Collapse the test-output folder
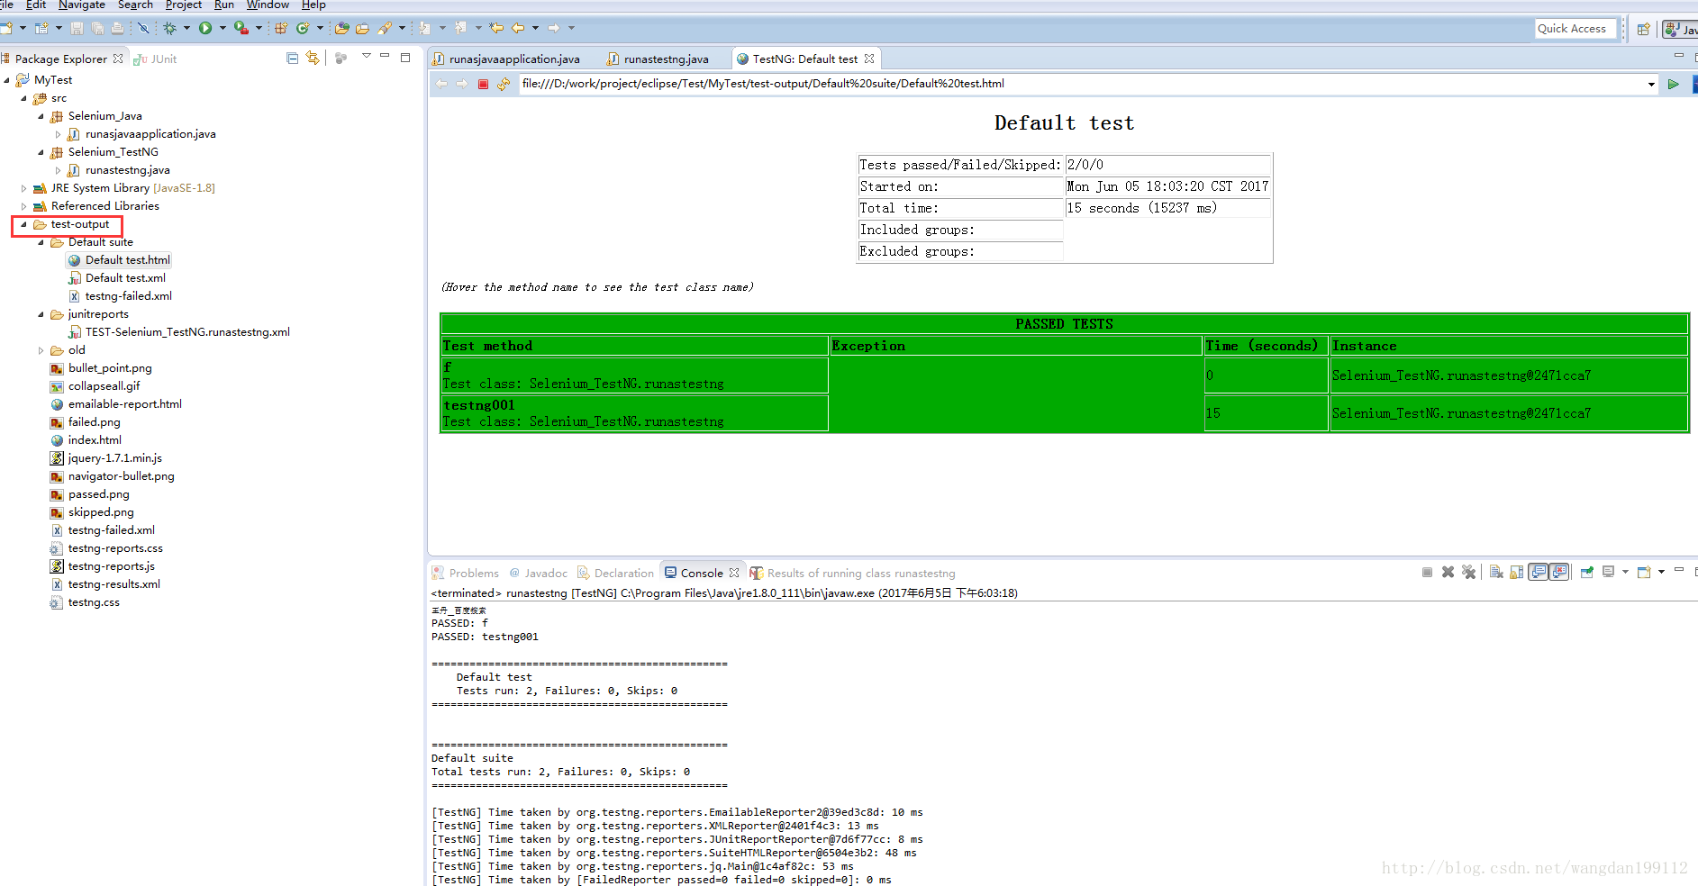Viewport: 1698px width, 886px height. point(23,224)
